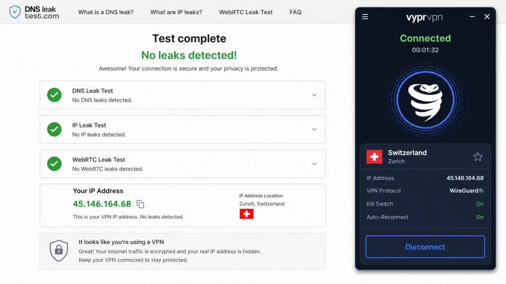
Task: Click the green checkmark for DNS Leak Test
Action: 54,95
